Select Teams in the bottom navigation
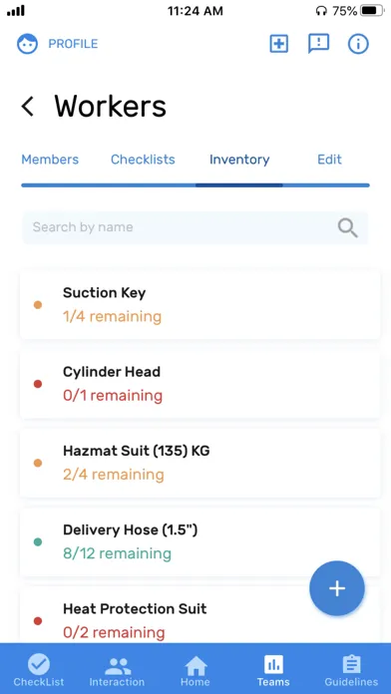Image resolution: width=391 pixels, height=694 pixels. [x=273, y=671]
